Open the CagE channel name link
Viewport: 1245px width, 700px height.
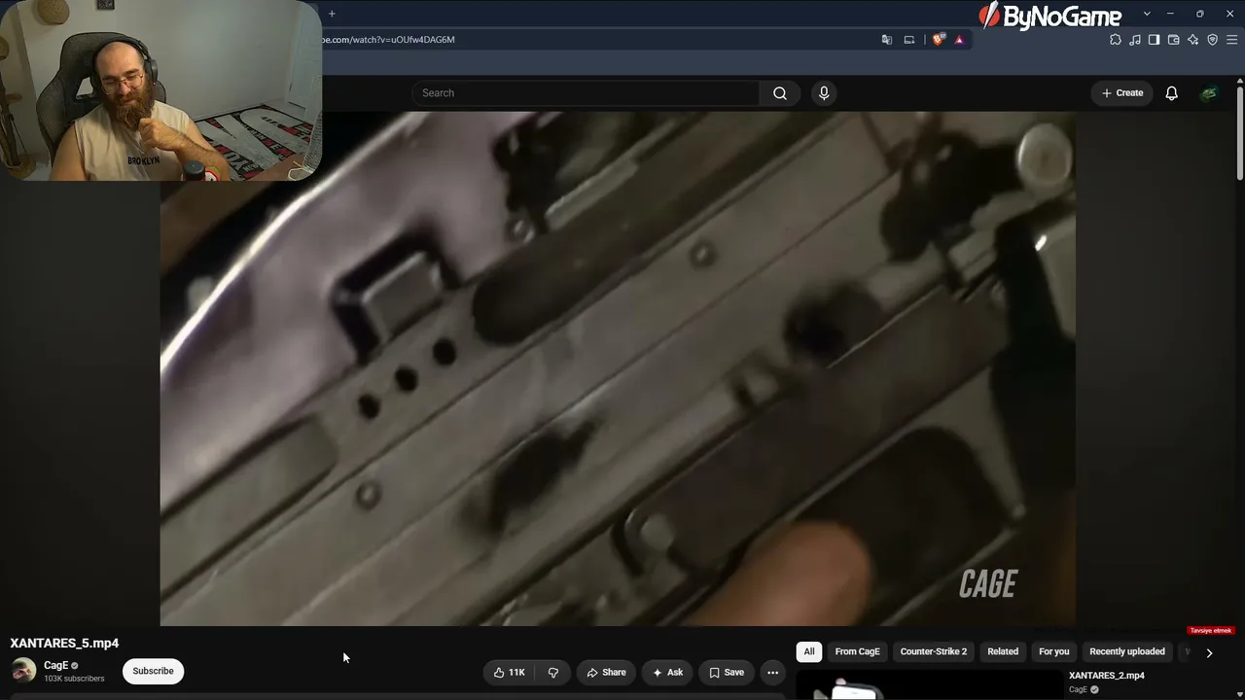click(55, 665)
